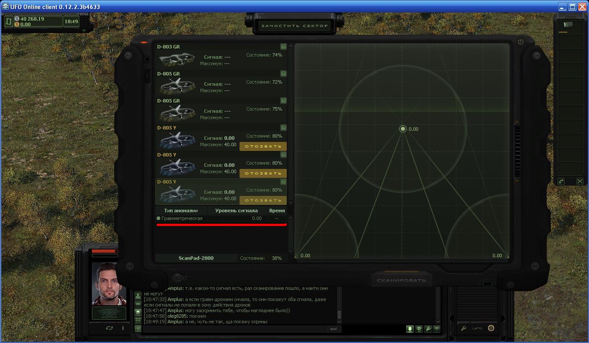This screenshot has height=343, width=589.
Task: Click the green arrows icon below the quick-slot panel
Action: pos(561,181)
